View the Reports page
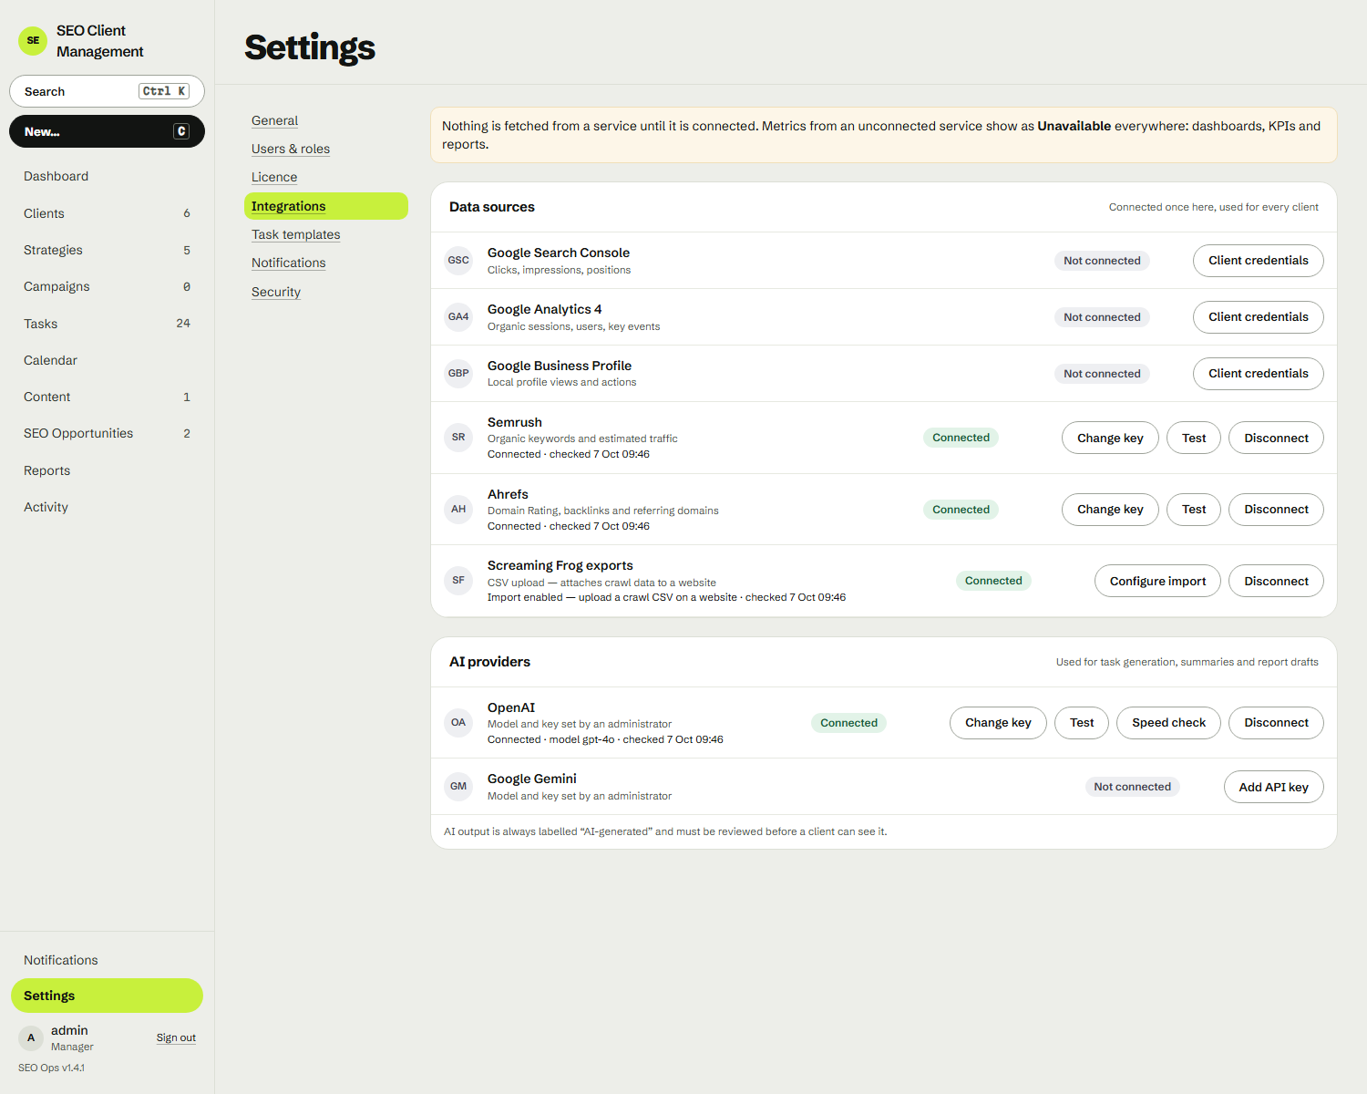This screenshot has height=1094, width=1367. coord(107,470)
